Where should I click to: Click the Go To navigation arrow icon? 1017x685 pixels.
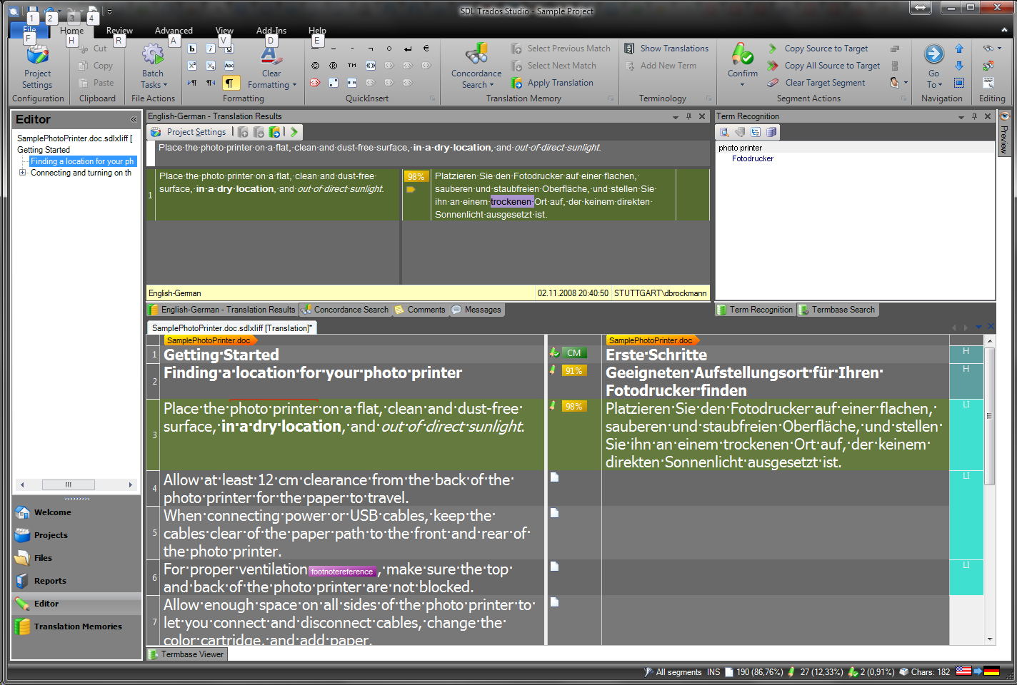click(x=933, y=54)
